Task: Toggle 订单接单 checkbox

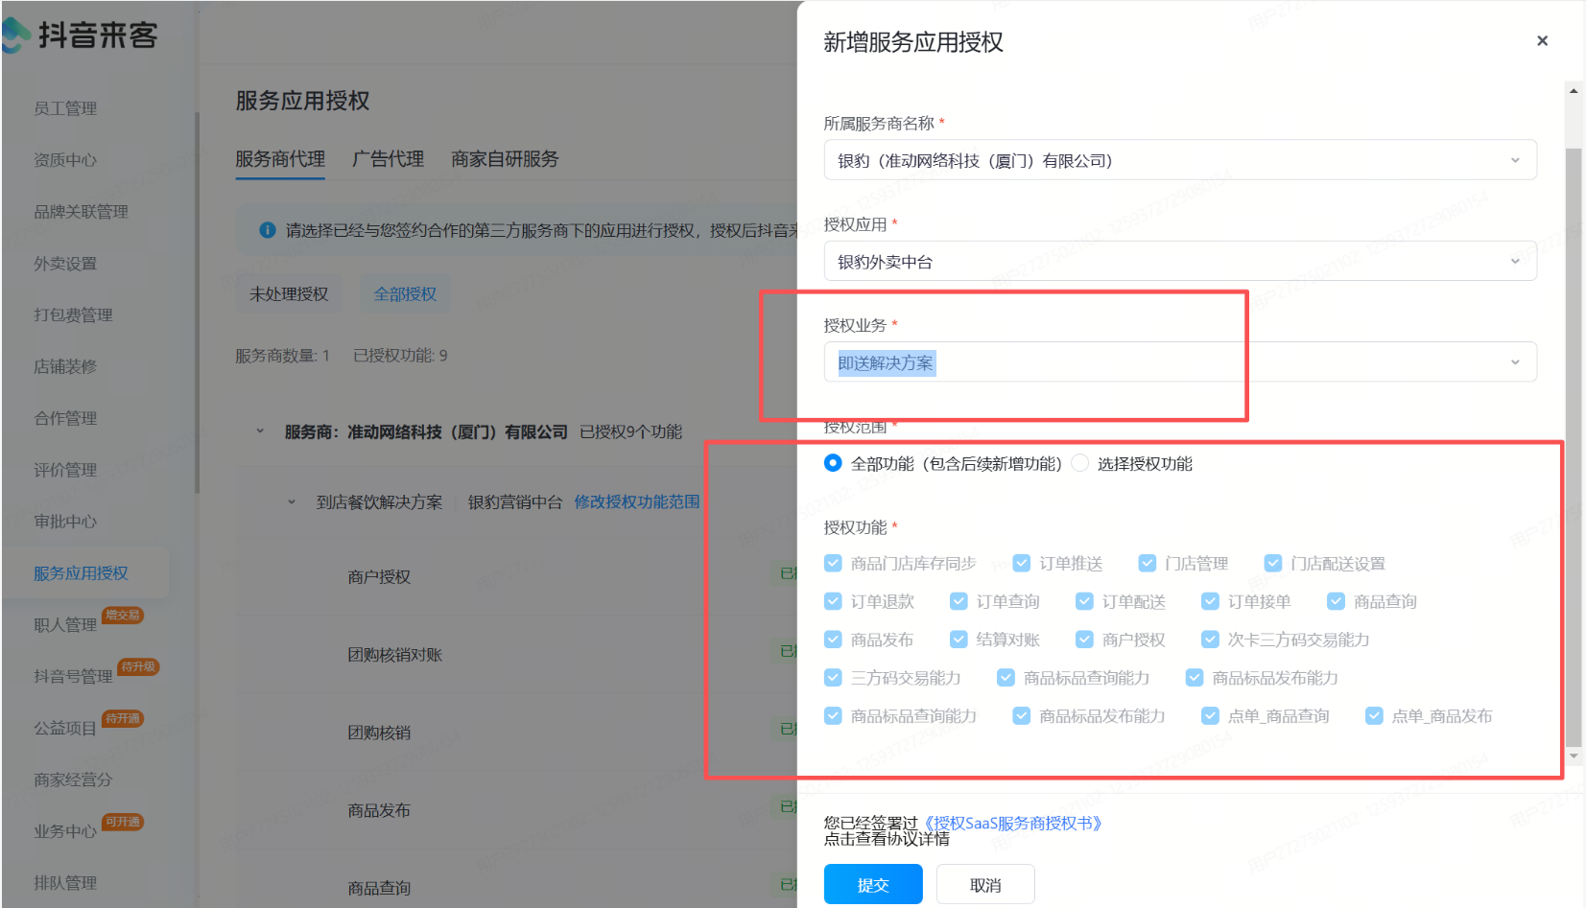Action: pos(1210,601)
